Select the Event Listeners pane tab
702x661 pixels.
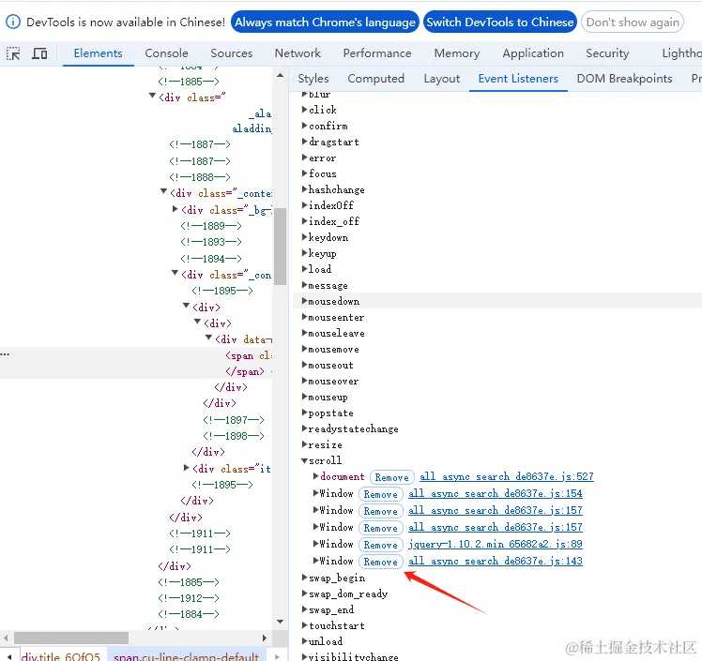coord(518,79)
